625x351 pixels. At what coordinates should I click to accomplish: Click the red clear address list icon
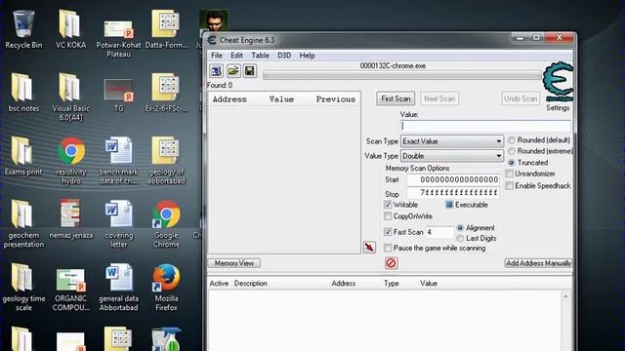(391, 263)
